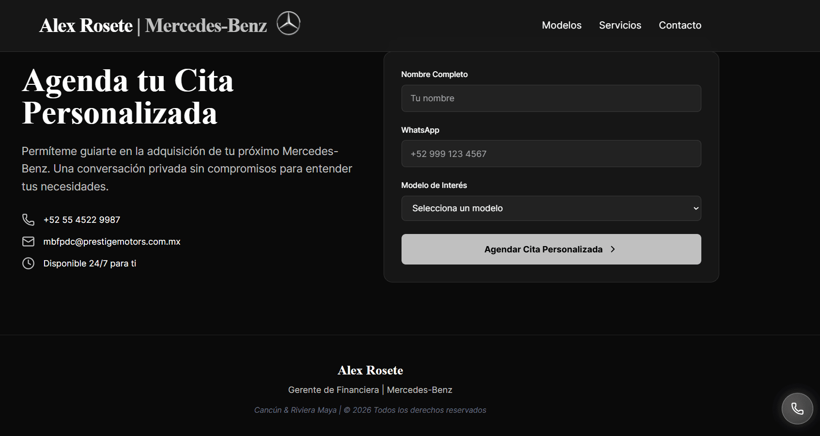The width and height of the screenshot is (820, 436).
Task: Click the phone icon next to the number
Action: (x=28, y=219)
